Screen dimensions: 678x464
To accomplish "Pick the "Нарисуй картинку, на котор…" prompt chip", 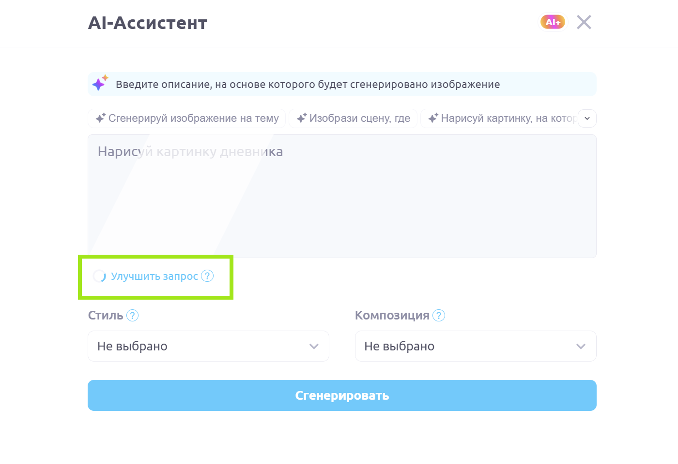I will [x=499, y=118].
